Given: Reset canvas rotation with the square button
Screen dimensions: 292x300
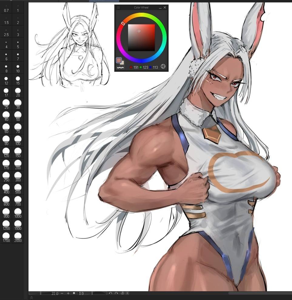Looking at the screenshot, I should [74, 293].
